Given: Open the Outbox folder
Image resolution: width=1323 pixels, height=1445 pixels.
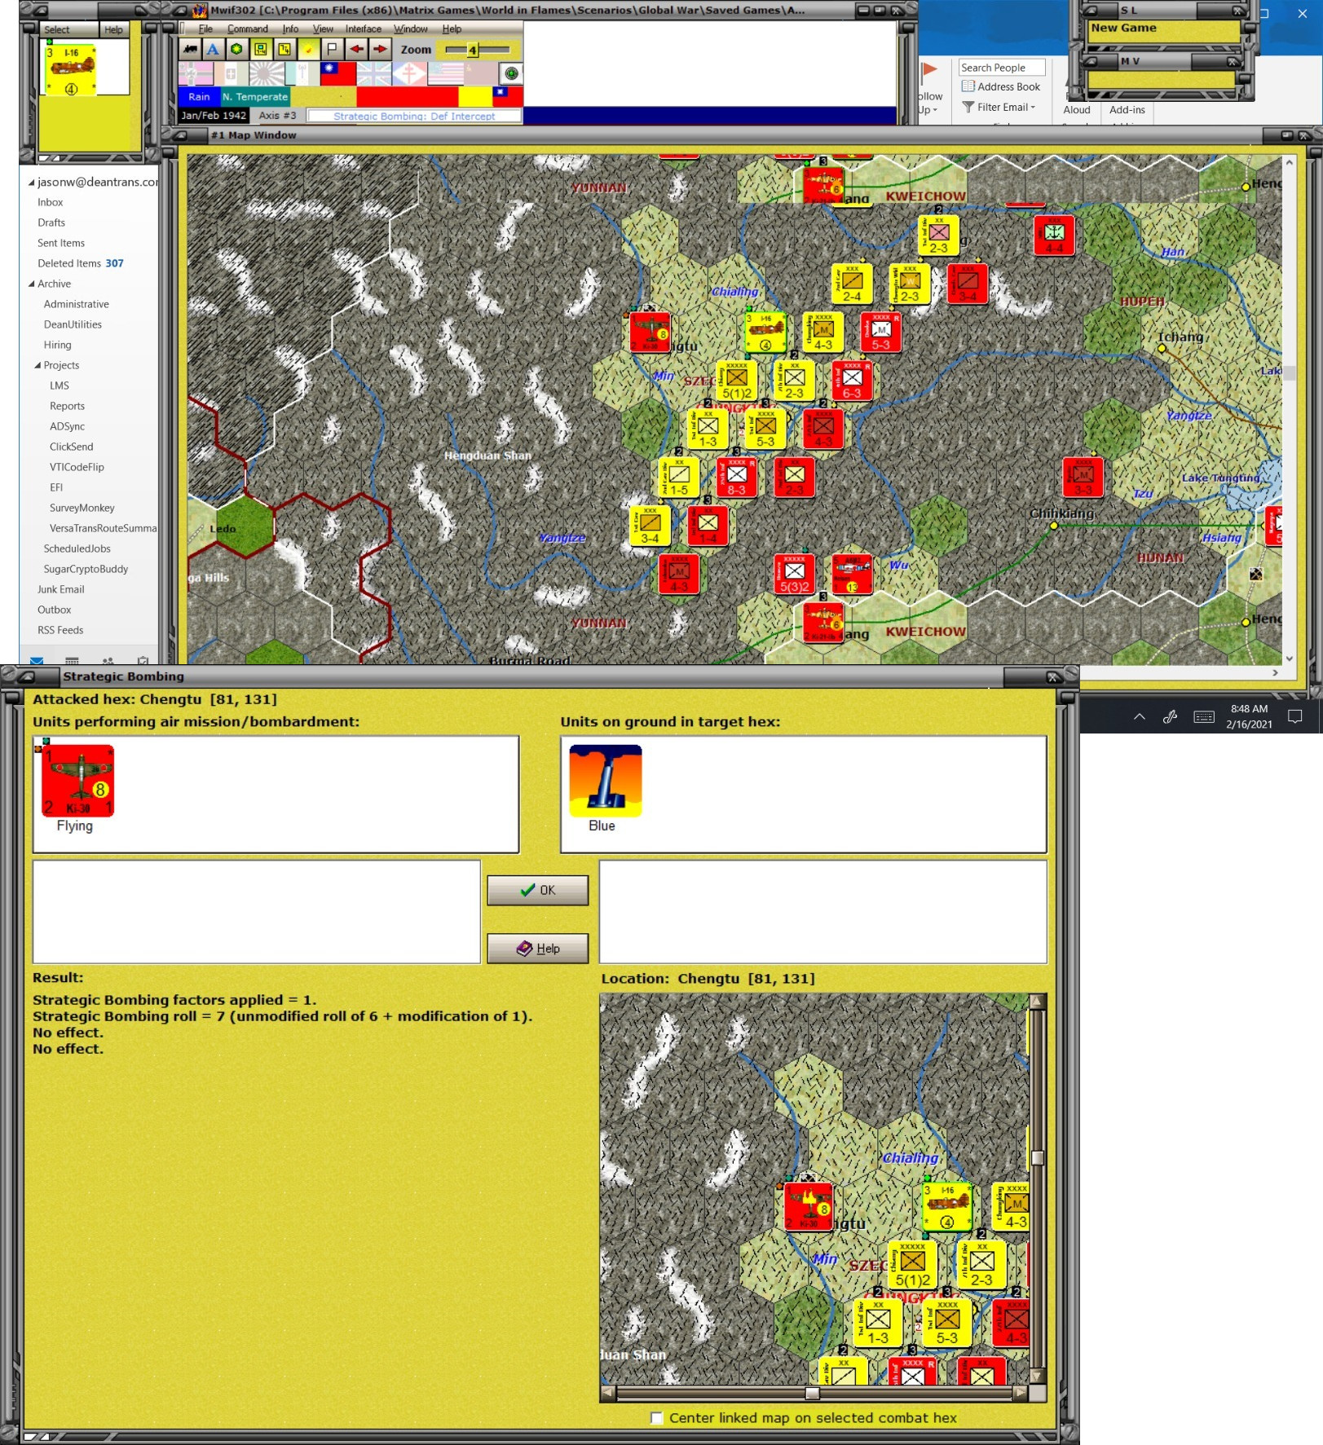Looking at the screenshot, I should (x=54, y=610).
